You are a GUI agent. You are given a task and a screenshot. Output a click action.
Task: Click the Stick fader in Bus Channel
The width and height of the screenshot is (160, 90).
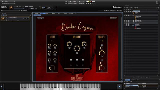[x=77, y=60]
